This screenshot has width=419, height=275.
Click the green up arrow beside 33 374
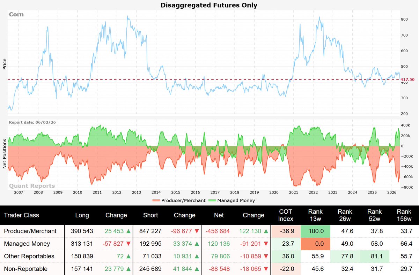coord(197,244)
